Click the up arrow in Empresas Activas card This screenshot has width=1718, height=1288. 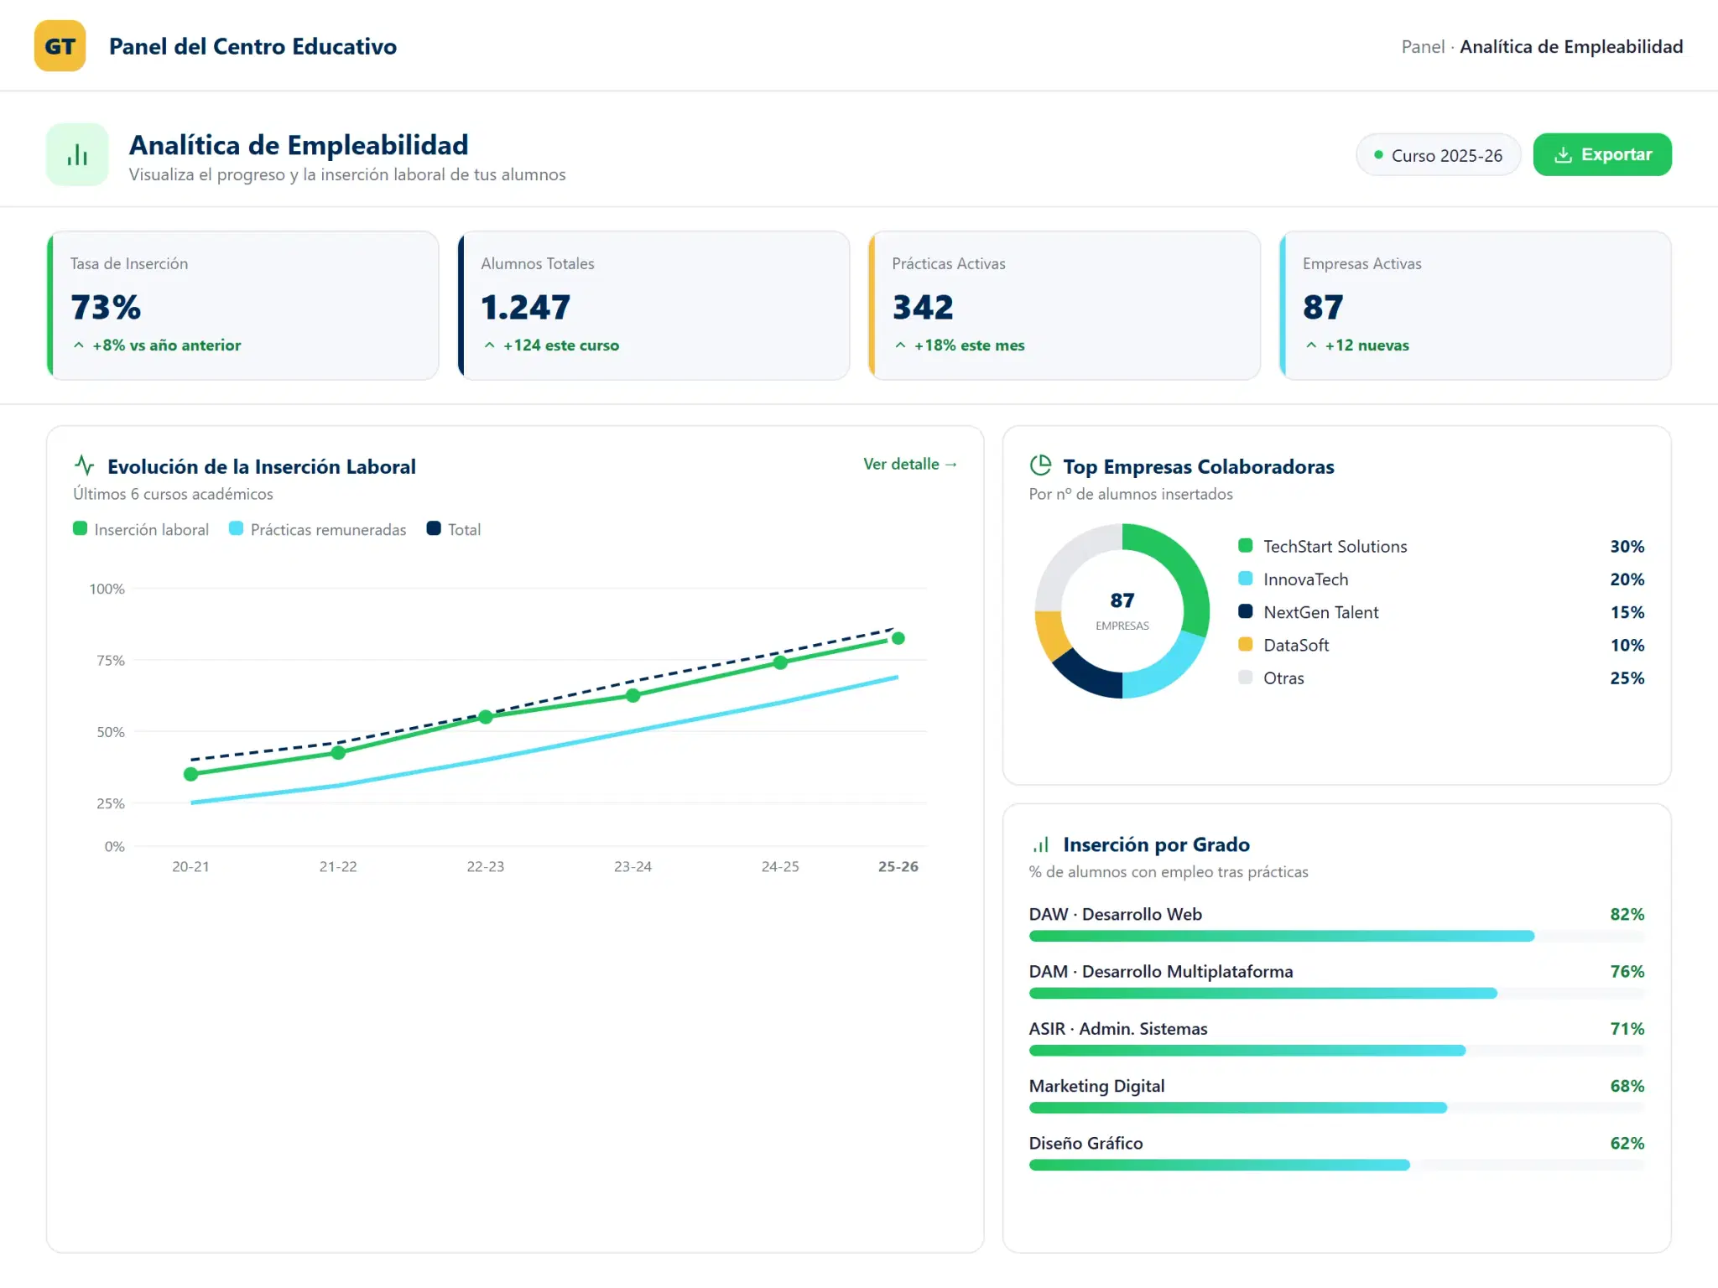coord(1311,345)
